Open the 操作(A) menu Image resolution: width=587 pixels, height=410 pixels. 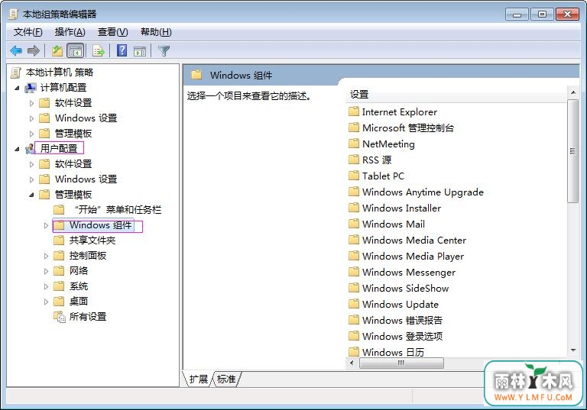click(x=70, y=32)
